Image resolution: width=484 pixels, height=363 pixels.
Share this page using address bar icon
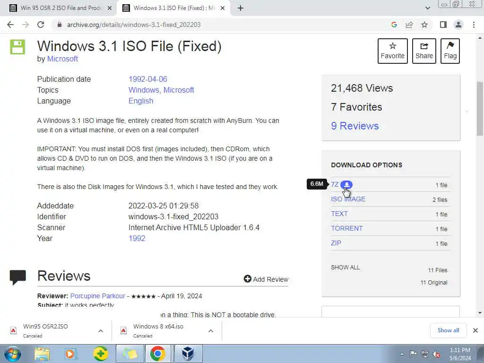[409, 25]
